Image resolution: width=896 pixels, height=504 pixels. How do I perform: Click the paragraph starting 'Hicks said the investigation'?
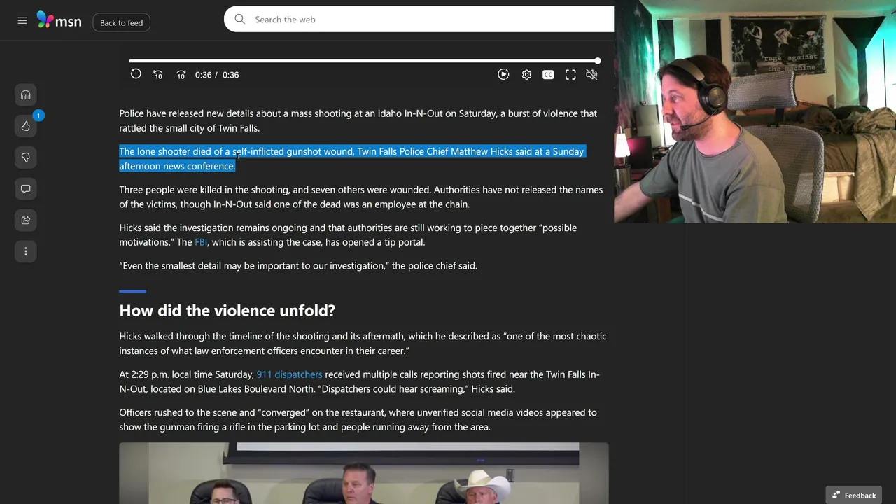coord(348,235)
